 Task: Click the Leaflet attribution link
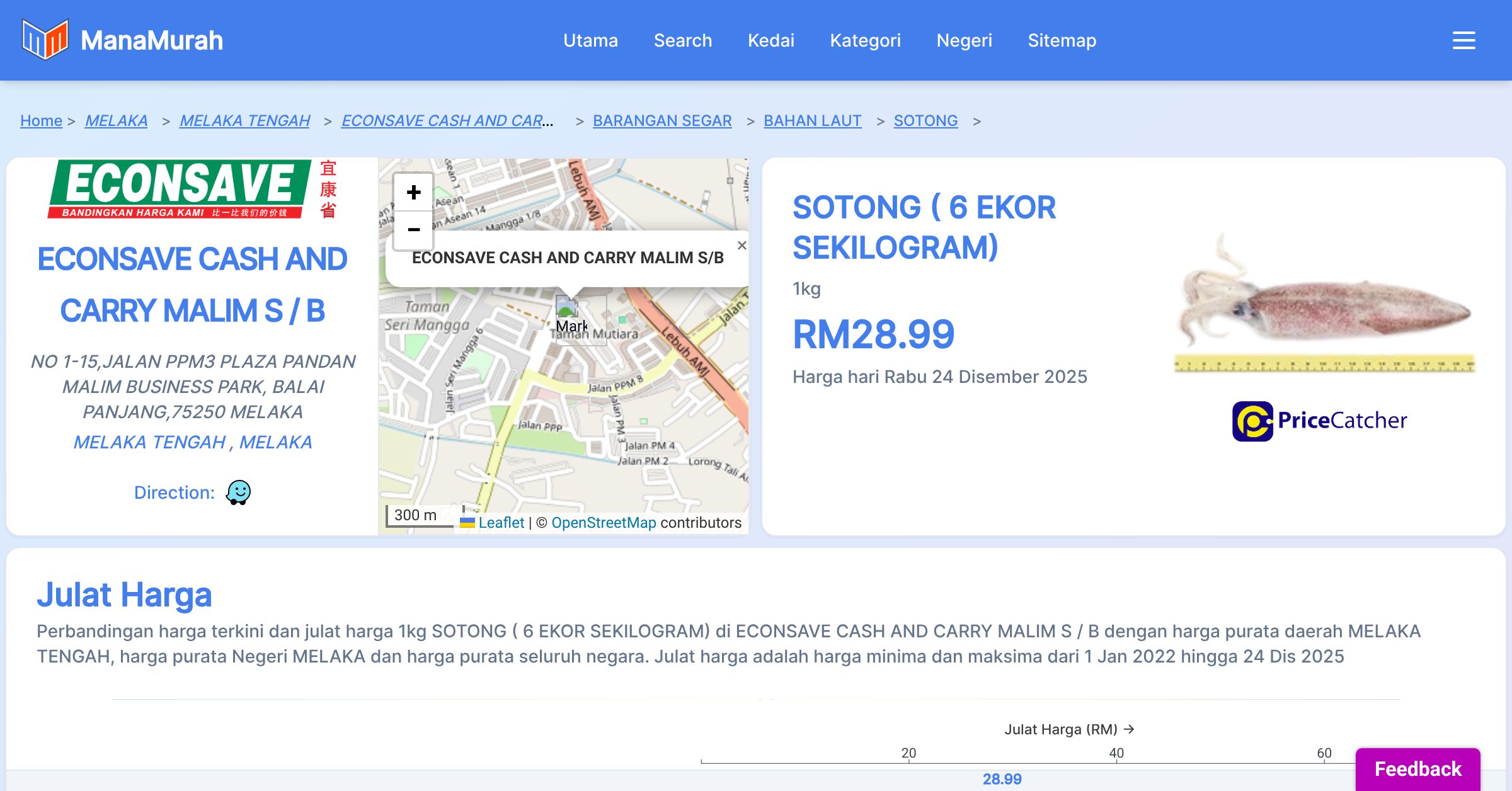501,523
